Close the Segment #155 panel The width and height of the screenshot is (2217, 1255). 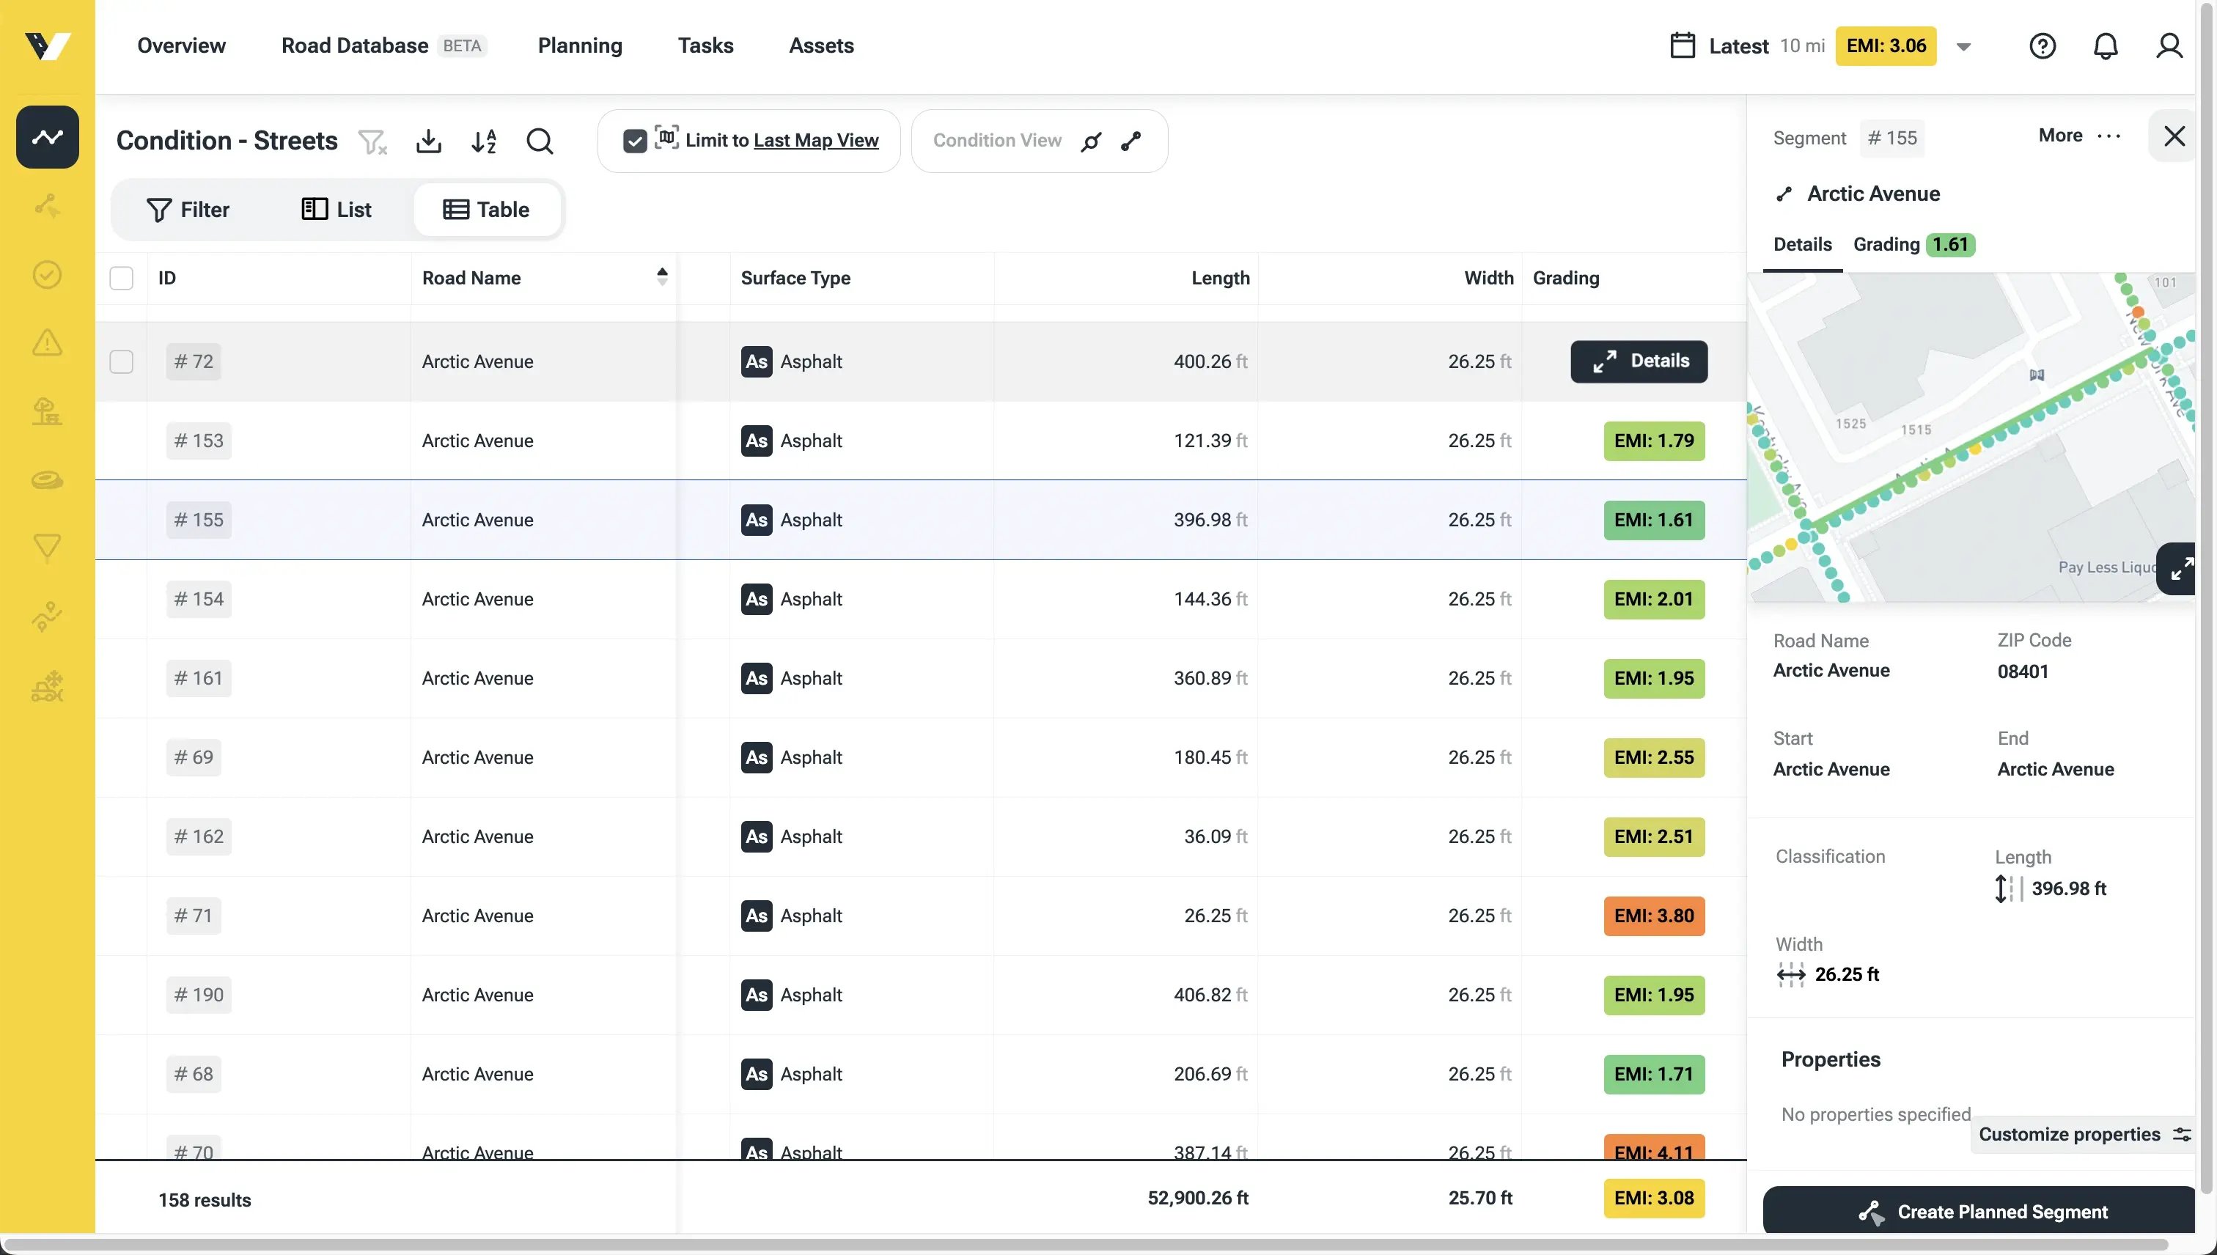tap(2174, 136)
